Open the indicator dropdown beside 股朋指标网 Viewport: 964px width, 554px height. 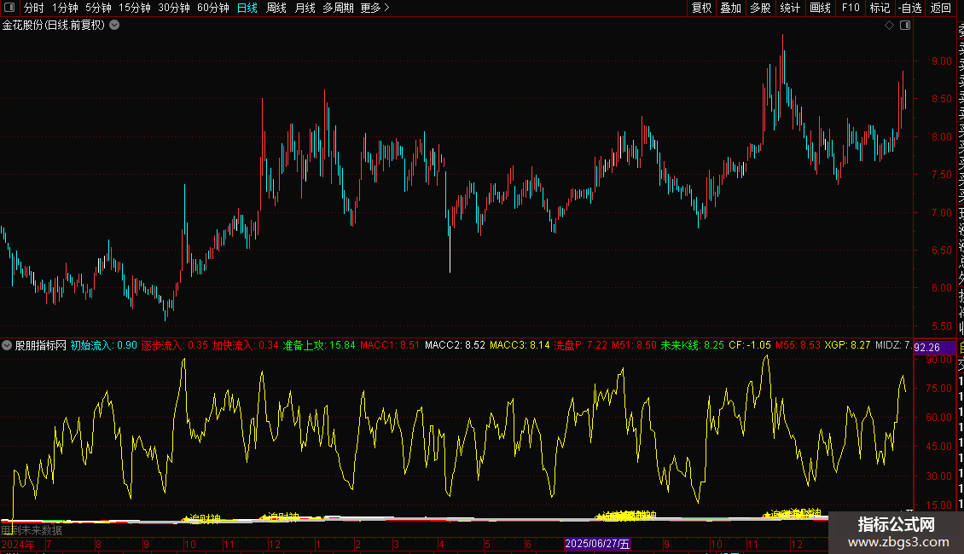pos(7,345)
